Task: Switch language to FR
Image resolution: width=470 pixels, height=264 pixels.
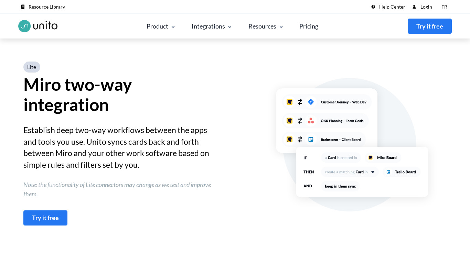Action: (x=444, y=7)
